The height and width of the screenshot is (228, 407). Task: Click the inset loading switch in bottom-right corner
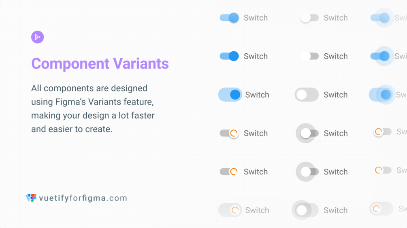(x=381, y=209)
